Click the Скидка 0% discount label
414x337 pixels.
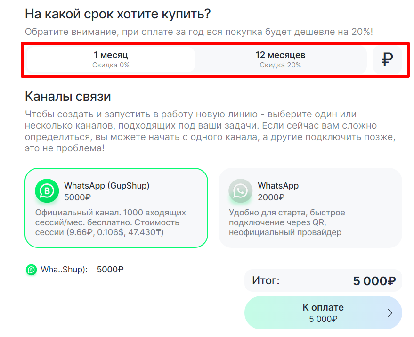point(111,65)
